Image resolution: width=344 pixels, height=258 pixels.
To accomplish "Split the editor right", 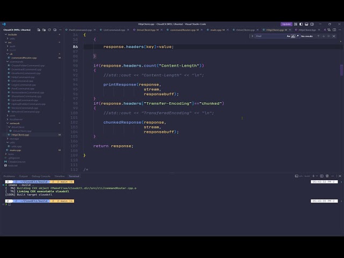I will (x=334, y=30).
